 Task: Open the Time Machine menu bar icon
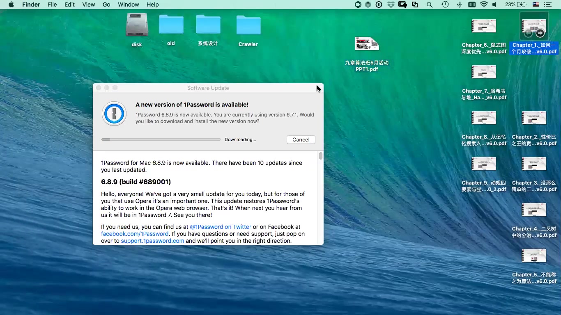click(x=445, y=5)
